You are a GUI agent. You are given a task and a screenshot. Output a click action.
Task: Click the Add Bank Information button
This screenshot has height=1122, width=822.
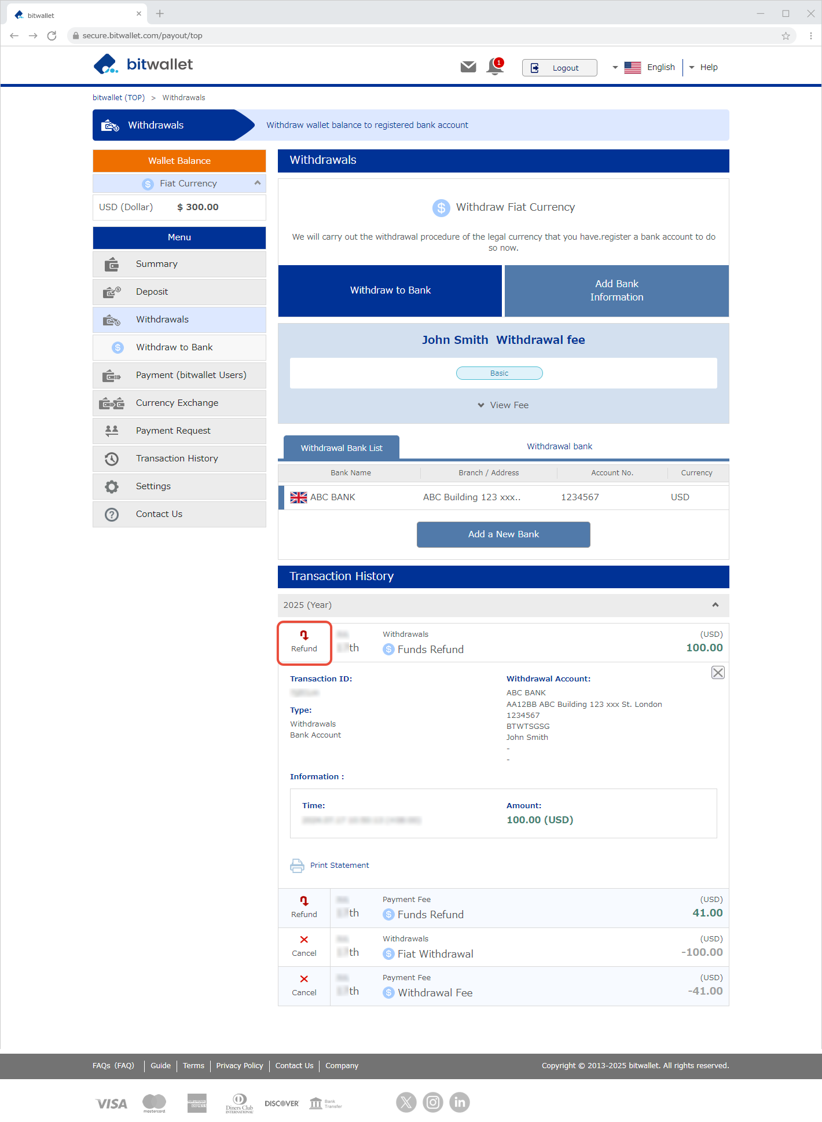[616, 291]
